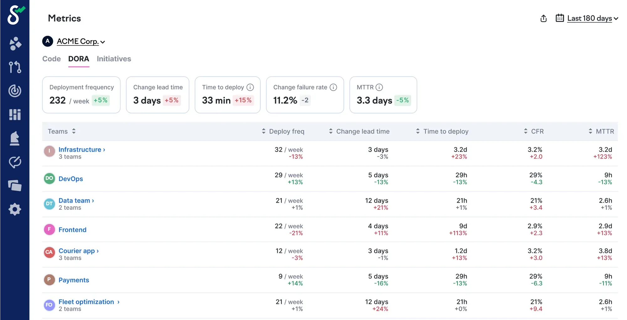Open the DevOps team link
Screen dimensions: 627x320
71,179
